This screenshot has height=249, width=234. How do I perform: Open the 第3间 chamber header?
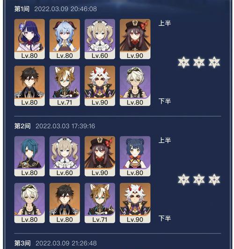tap(56, 243)
